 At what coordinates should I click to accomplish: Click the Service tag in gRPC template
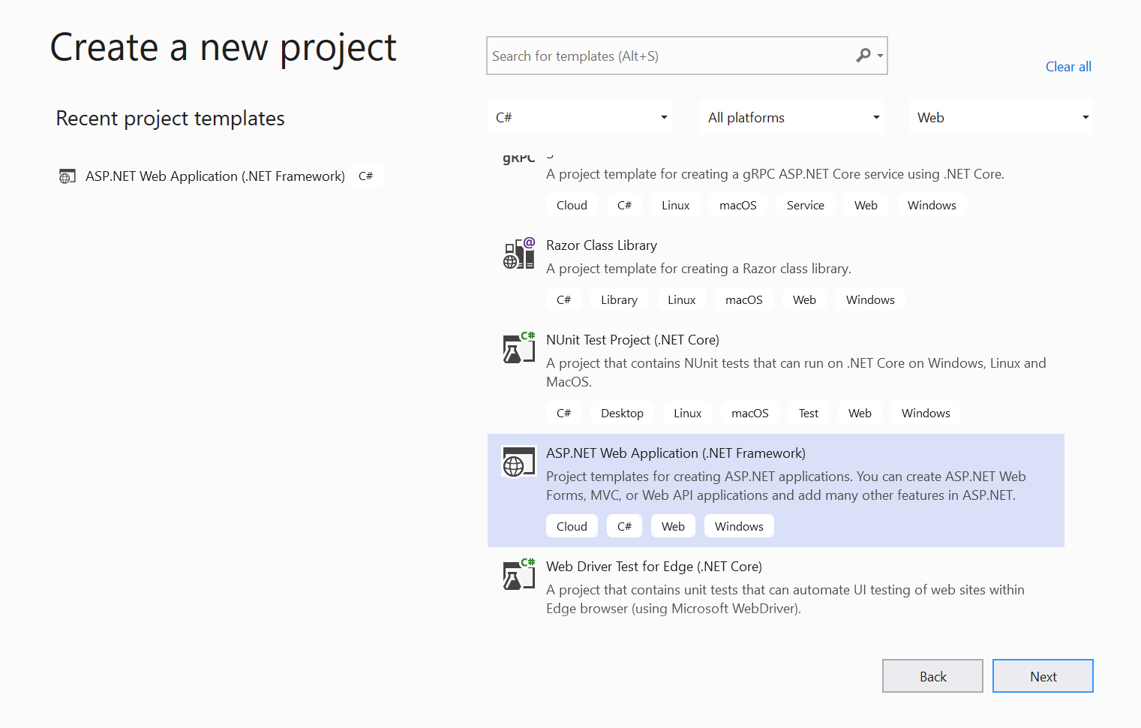(805, 206)
